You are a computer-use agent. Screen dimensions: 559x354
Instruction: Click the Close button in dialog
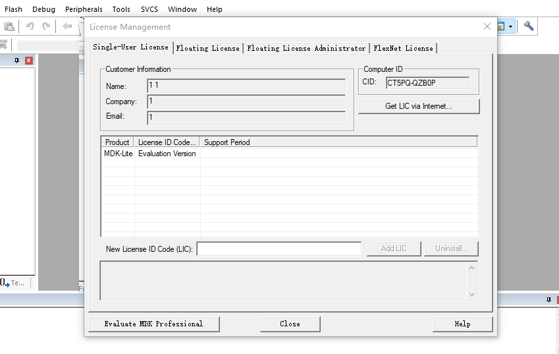(290, 324)
